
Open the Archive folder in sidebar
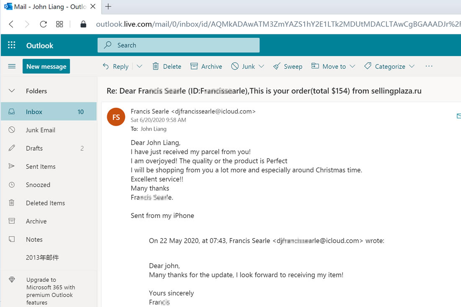[x=49, y=221]
